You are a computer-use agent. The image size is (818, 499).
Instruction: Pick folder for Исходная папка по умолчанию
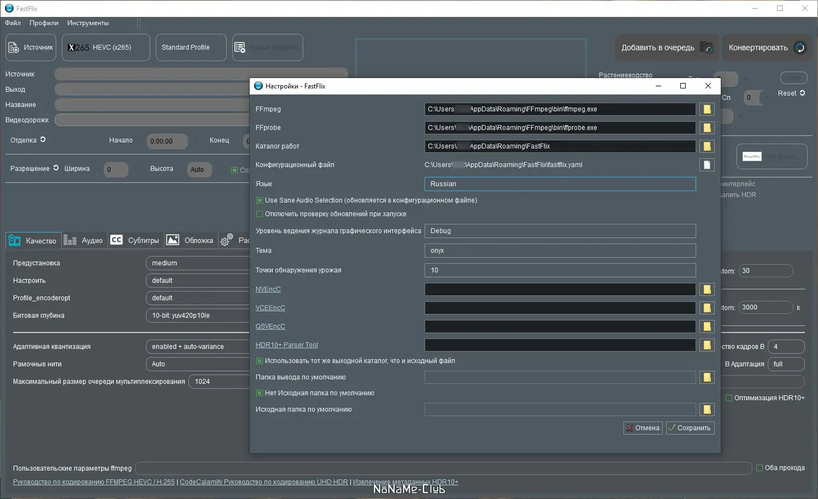[707, 409]
